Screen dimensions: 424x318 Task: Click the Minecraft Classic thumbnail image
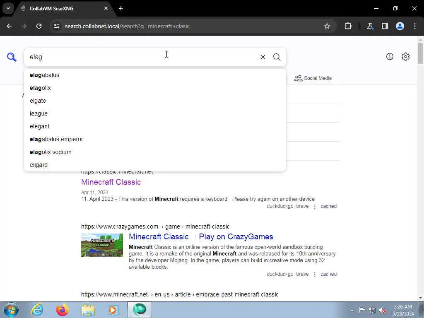coord(102,245)
